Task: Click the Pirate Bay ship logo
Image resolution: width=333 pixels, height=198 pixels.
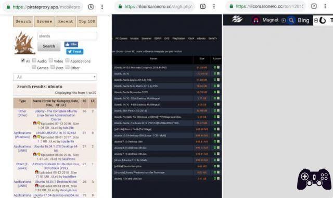Action: pos(24,43)
